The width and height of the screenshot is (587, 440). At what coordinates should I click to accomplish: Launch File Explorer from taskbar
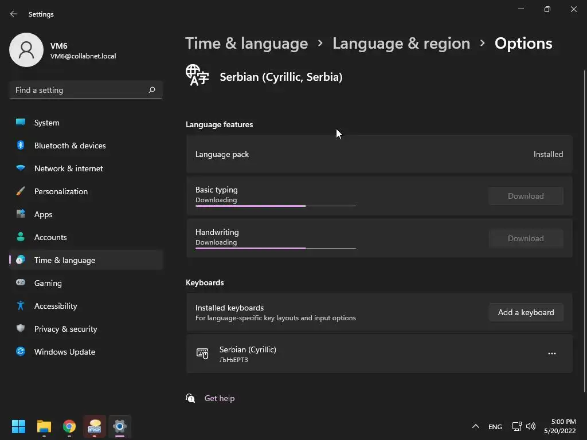[44, 426]
